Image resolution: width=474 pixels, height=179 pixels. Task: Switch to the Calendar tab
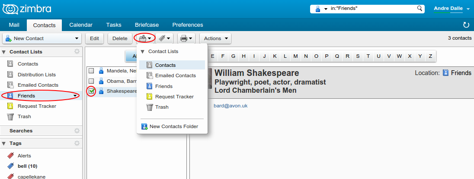81,25
